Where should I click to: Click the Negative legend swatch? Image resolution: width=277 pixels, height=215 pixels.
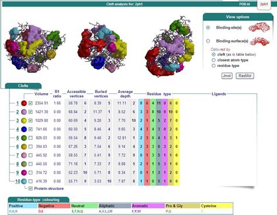click(54, 206)
